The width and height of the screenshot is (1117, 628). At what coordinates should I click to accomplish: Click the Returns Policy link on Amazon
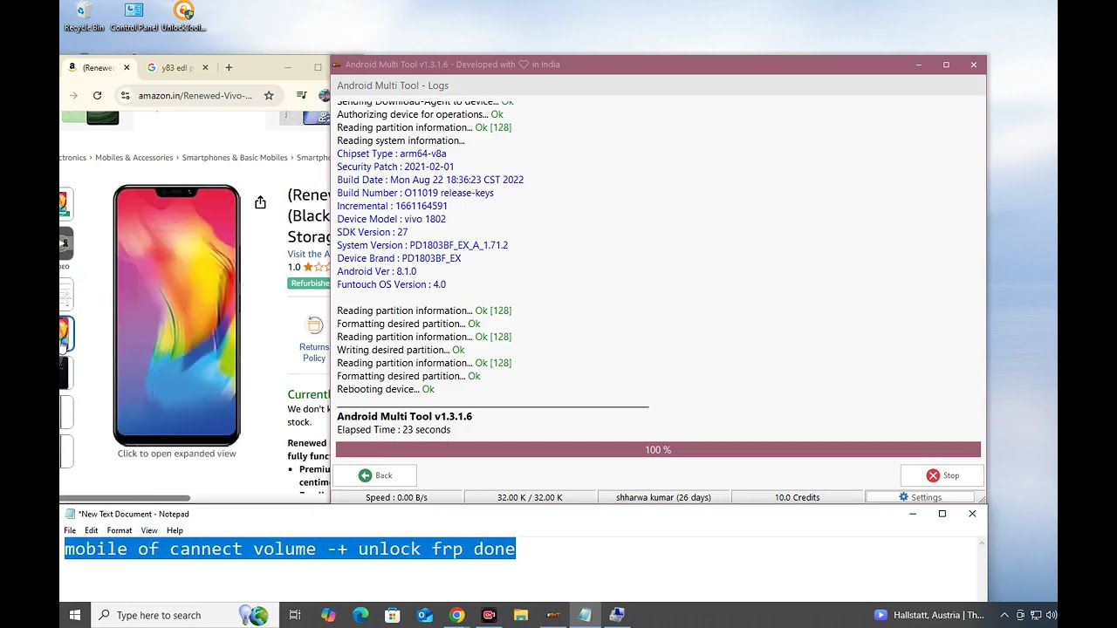314,352
